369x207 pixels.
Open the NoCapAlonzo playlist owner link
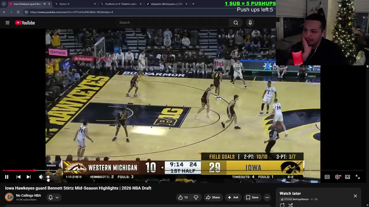tap(301, 199)
